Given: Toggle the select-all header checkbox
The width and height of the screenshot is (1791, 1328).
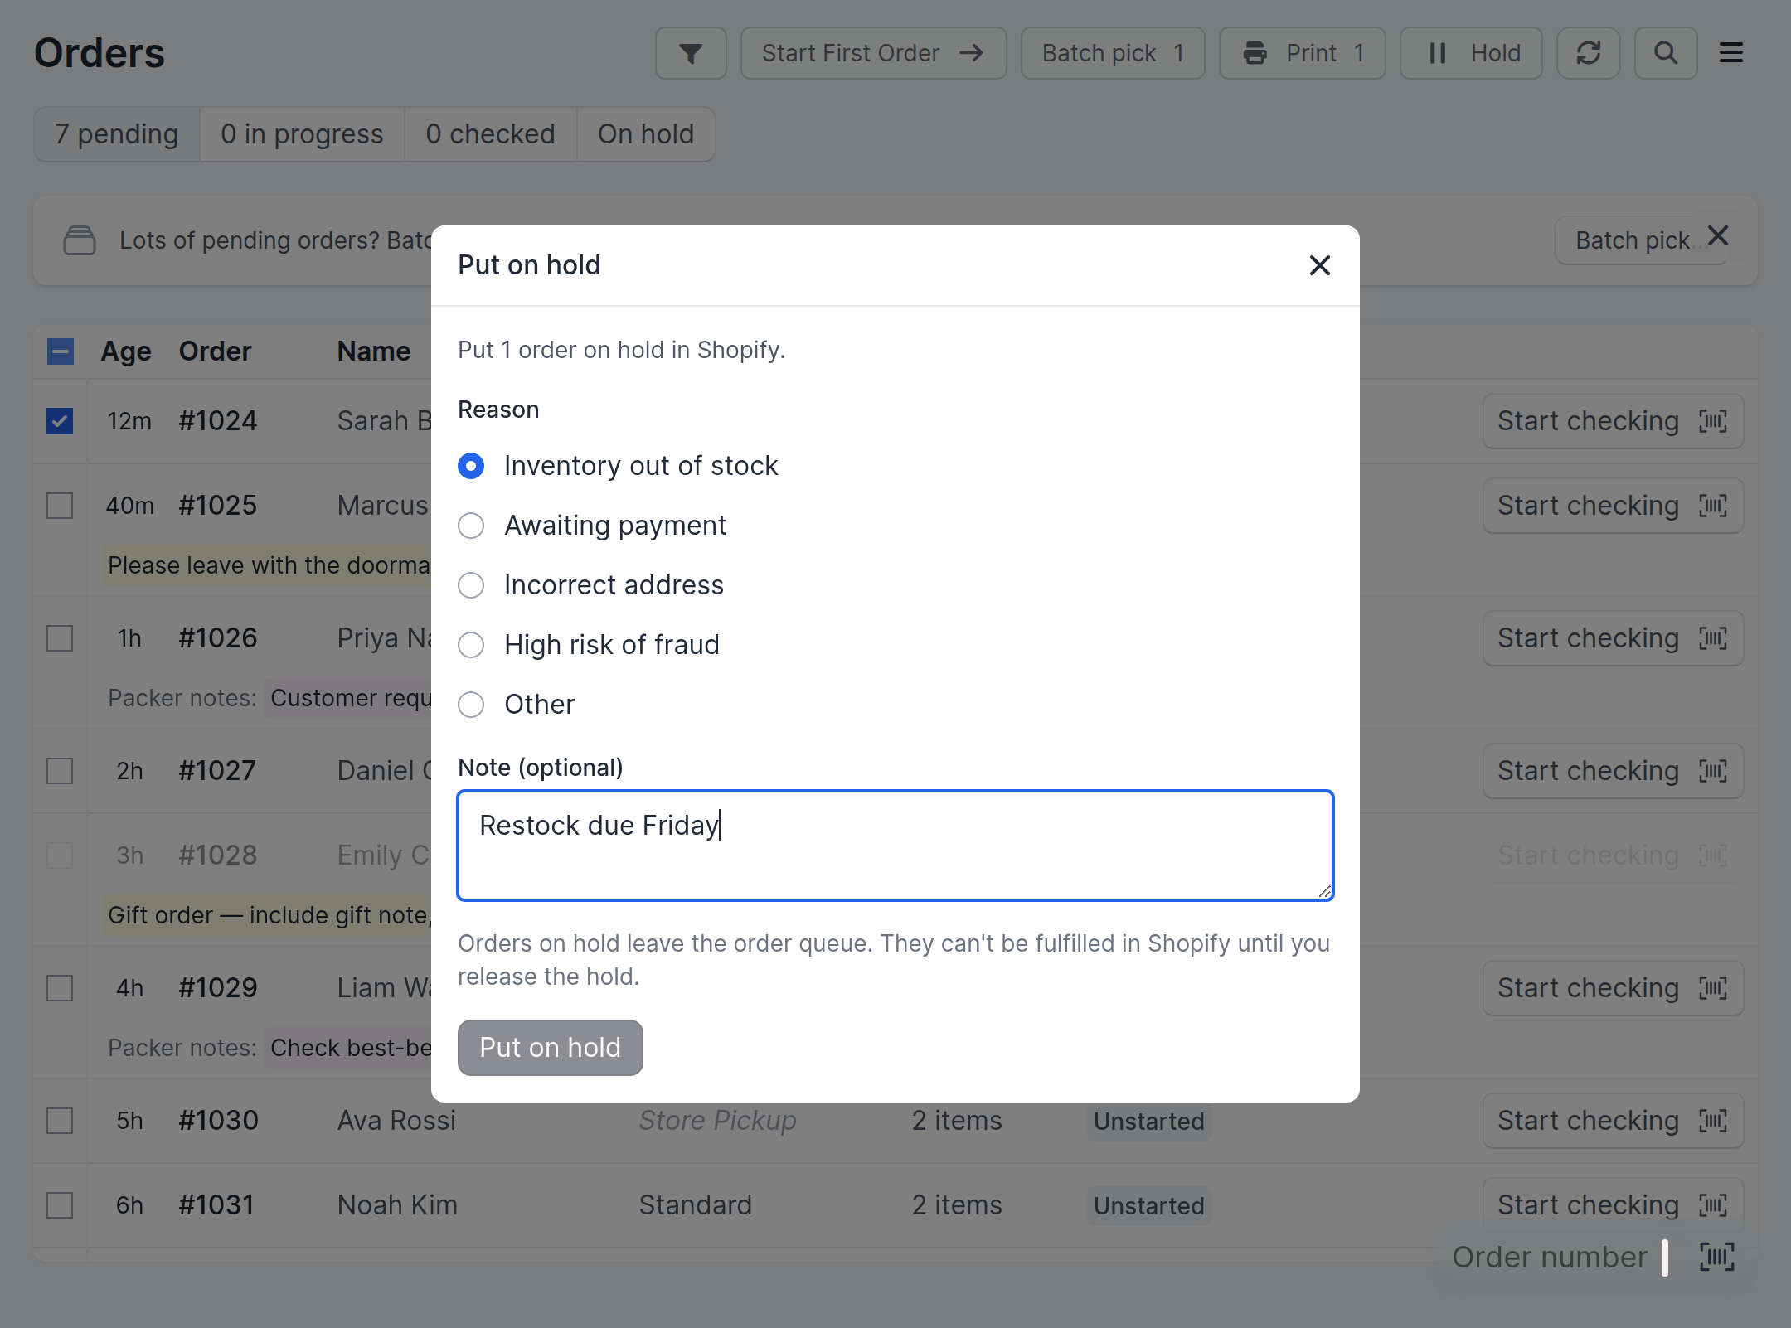Looking at the screenshot, I should pyautogui.click(x=60, y=351).
